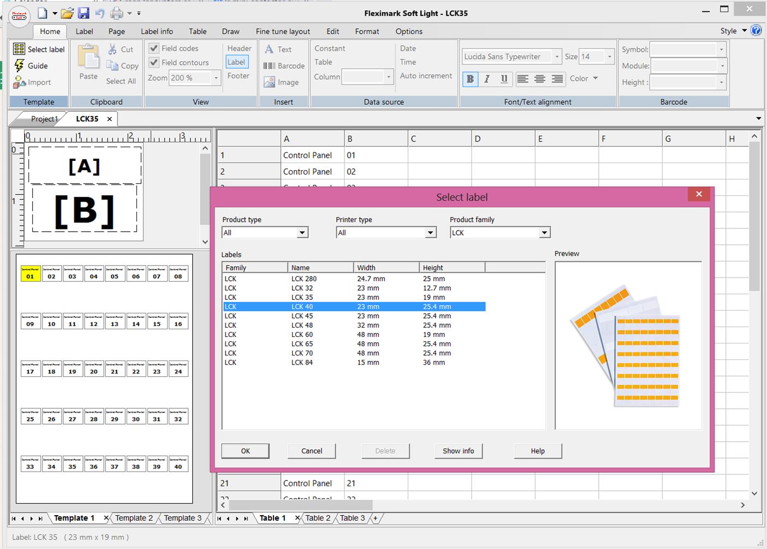Screen dimensions: 767x549
Task: Align text right
Action: 557,79
